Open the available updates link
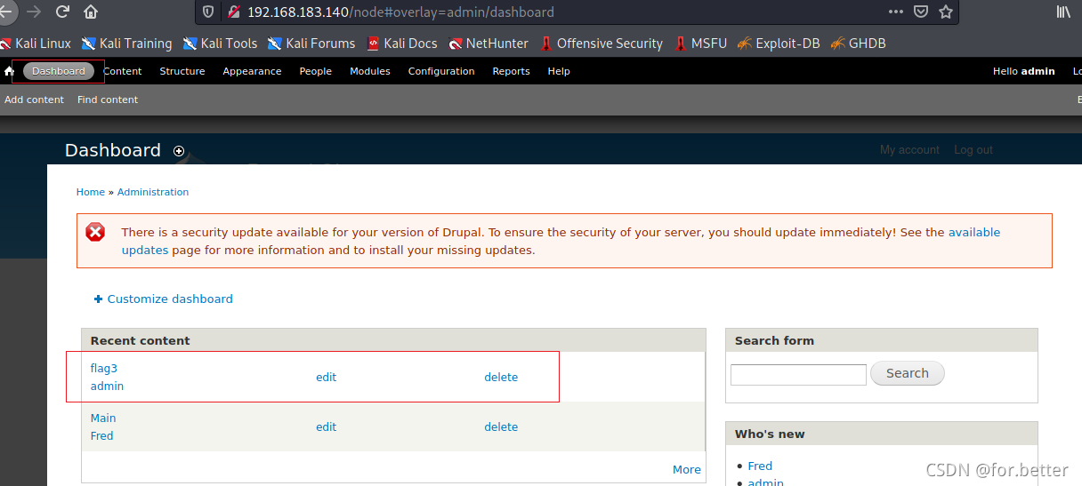This screenshot has height=486, width=1082. click(974, 232)
